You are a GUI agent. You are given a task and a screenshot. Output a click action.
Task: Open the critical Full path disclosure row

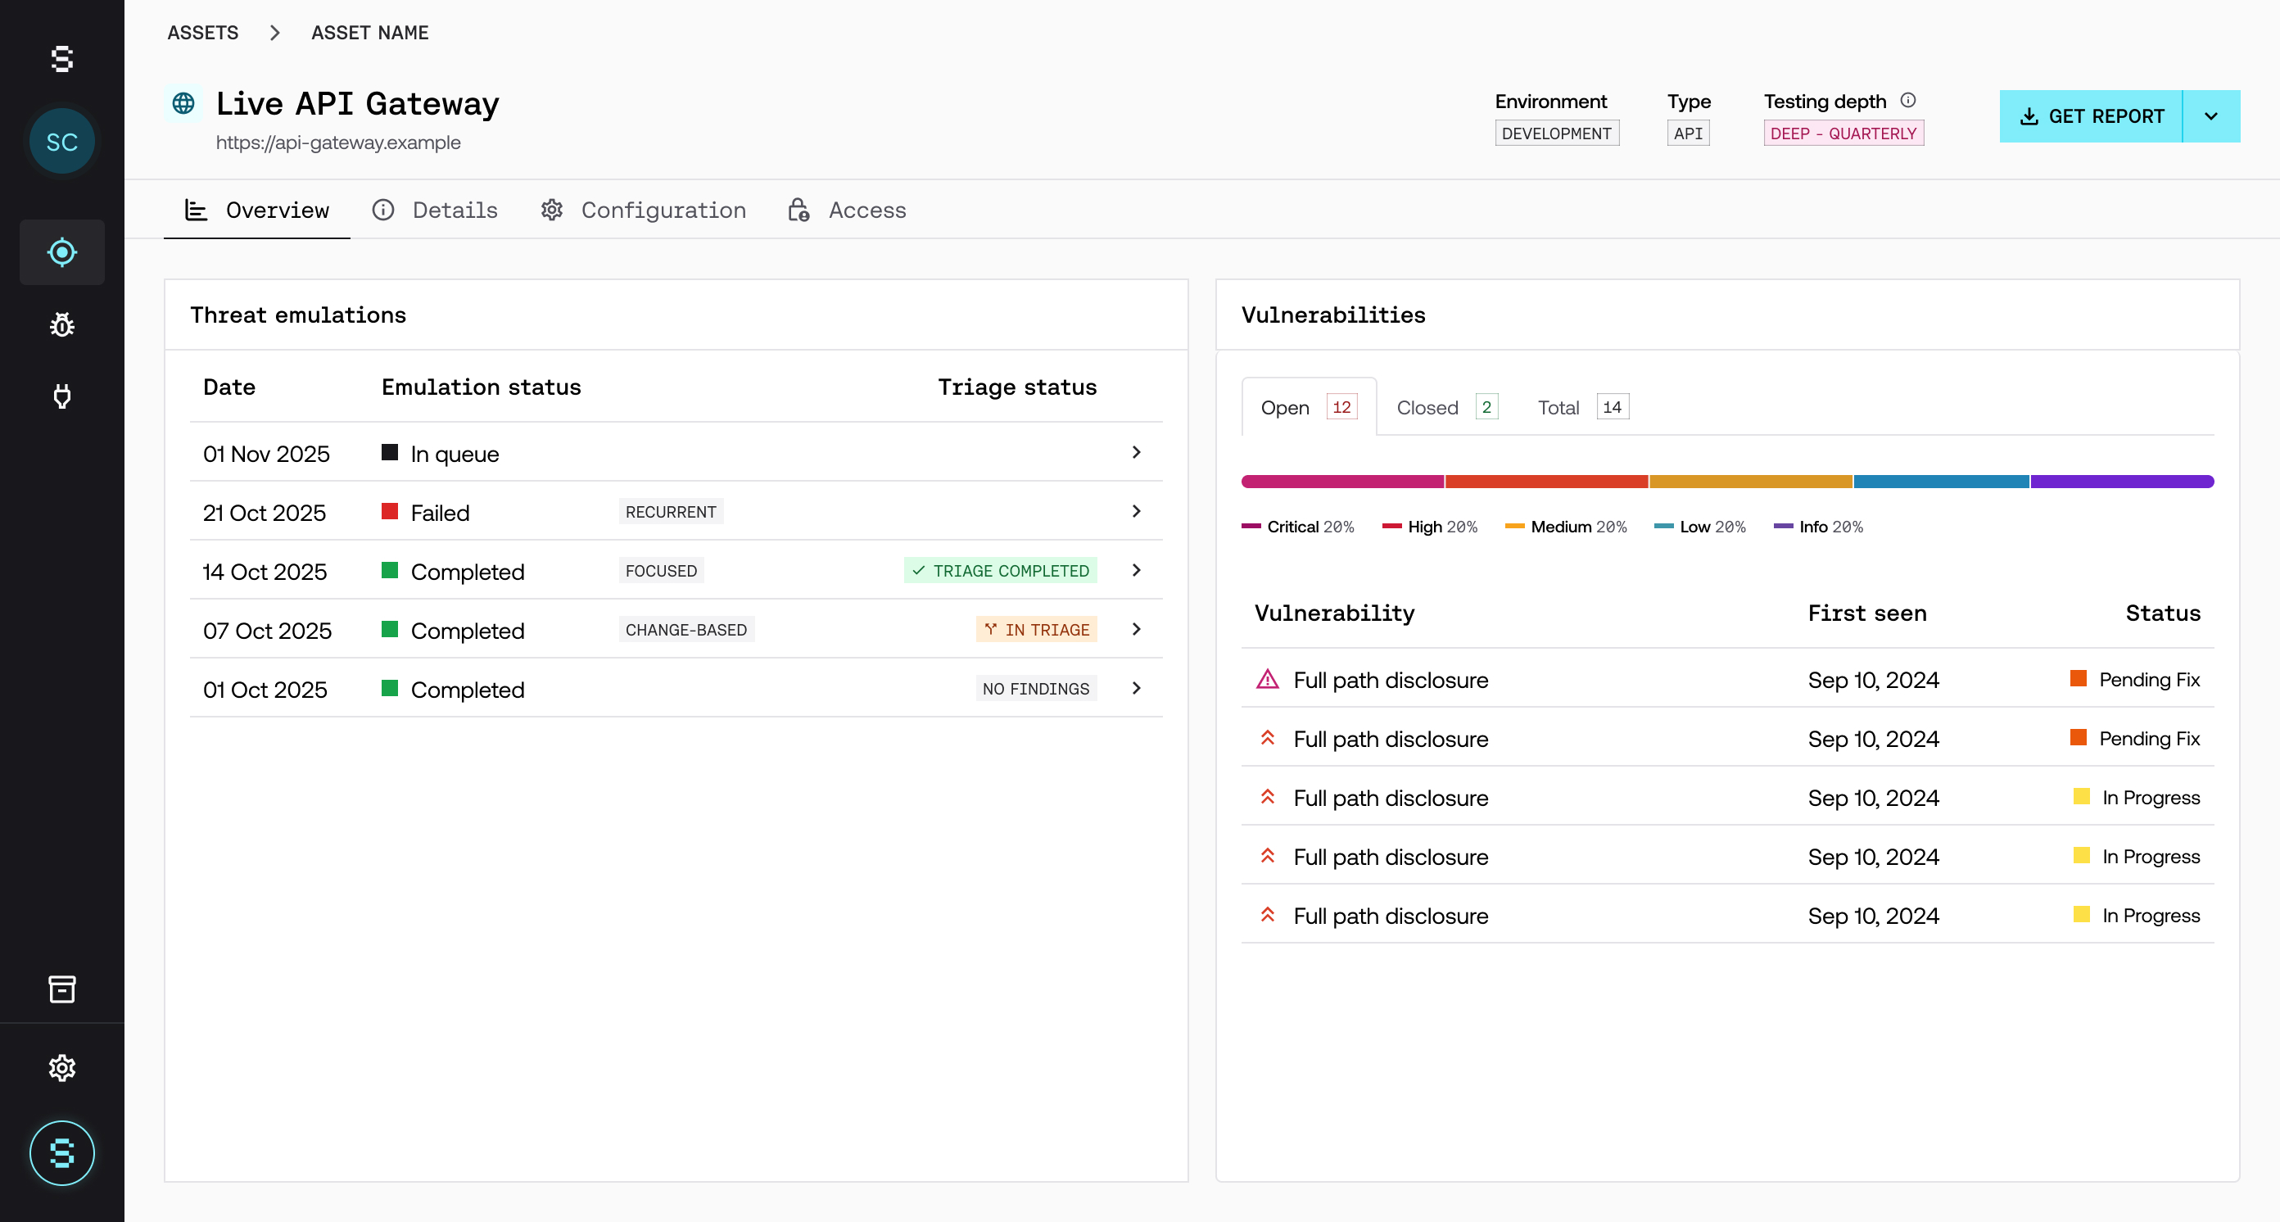1390,680
